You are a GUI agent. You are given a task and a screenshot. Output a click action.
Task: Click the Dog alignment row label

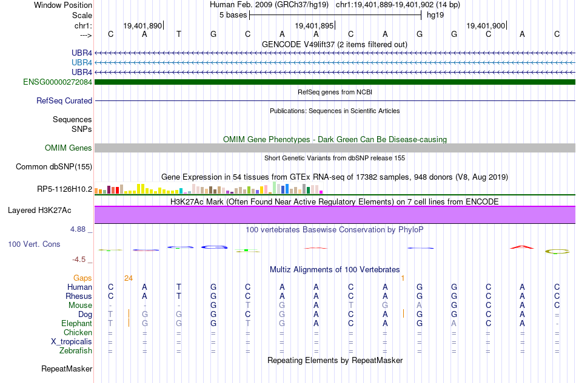(85, 315)
